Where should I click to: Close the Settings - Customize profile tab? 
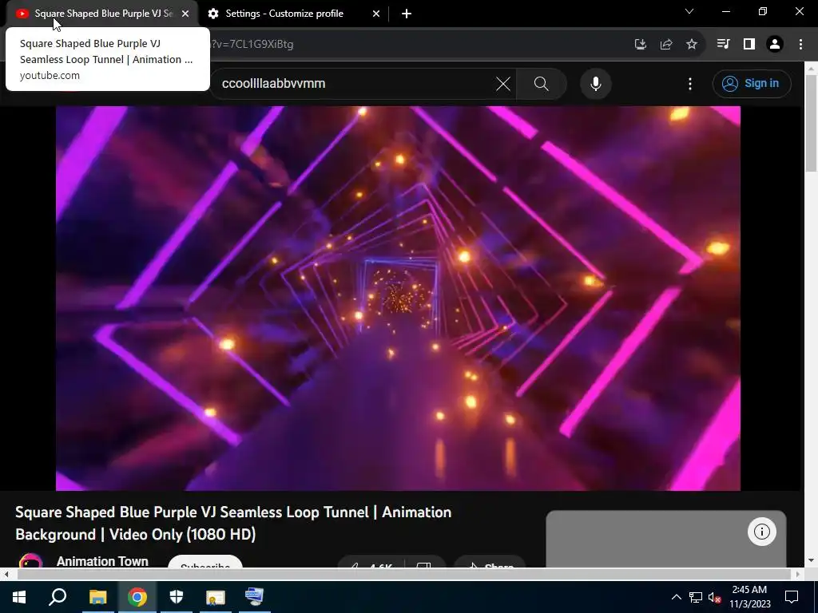(376, 14)
